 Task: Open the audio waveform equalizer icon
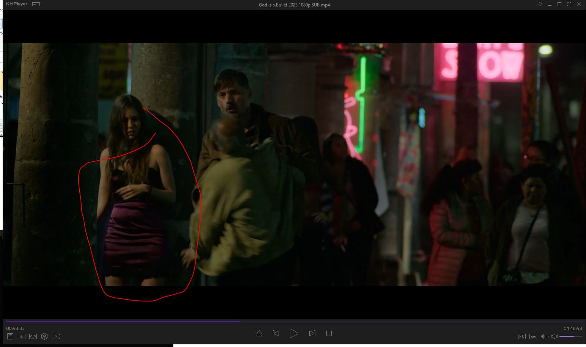click(x=544, y=336)
